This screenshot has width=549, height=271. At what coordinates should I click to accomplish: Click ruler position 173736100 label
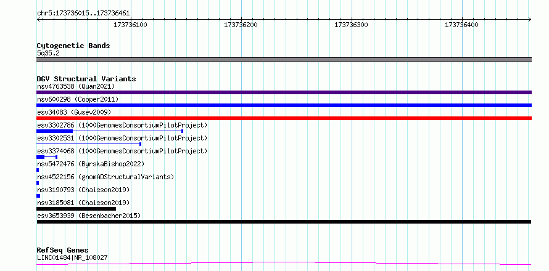[x=130, y=25]
